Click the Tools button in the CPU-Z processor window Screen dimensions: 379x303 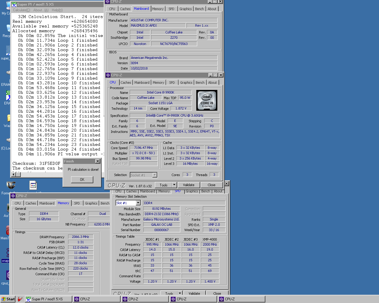[x=163, y=185]
